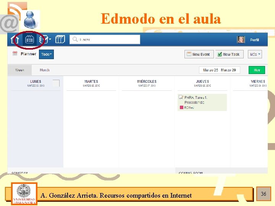Open the progress gradebook icon

tap(43, 39)
